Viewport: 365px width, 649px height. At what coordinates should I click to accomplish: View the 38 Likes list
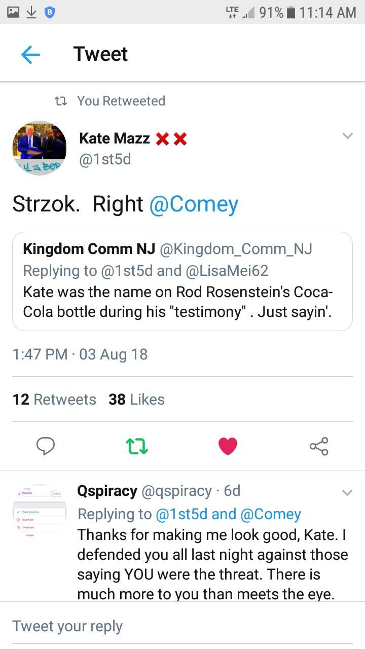136,400
